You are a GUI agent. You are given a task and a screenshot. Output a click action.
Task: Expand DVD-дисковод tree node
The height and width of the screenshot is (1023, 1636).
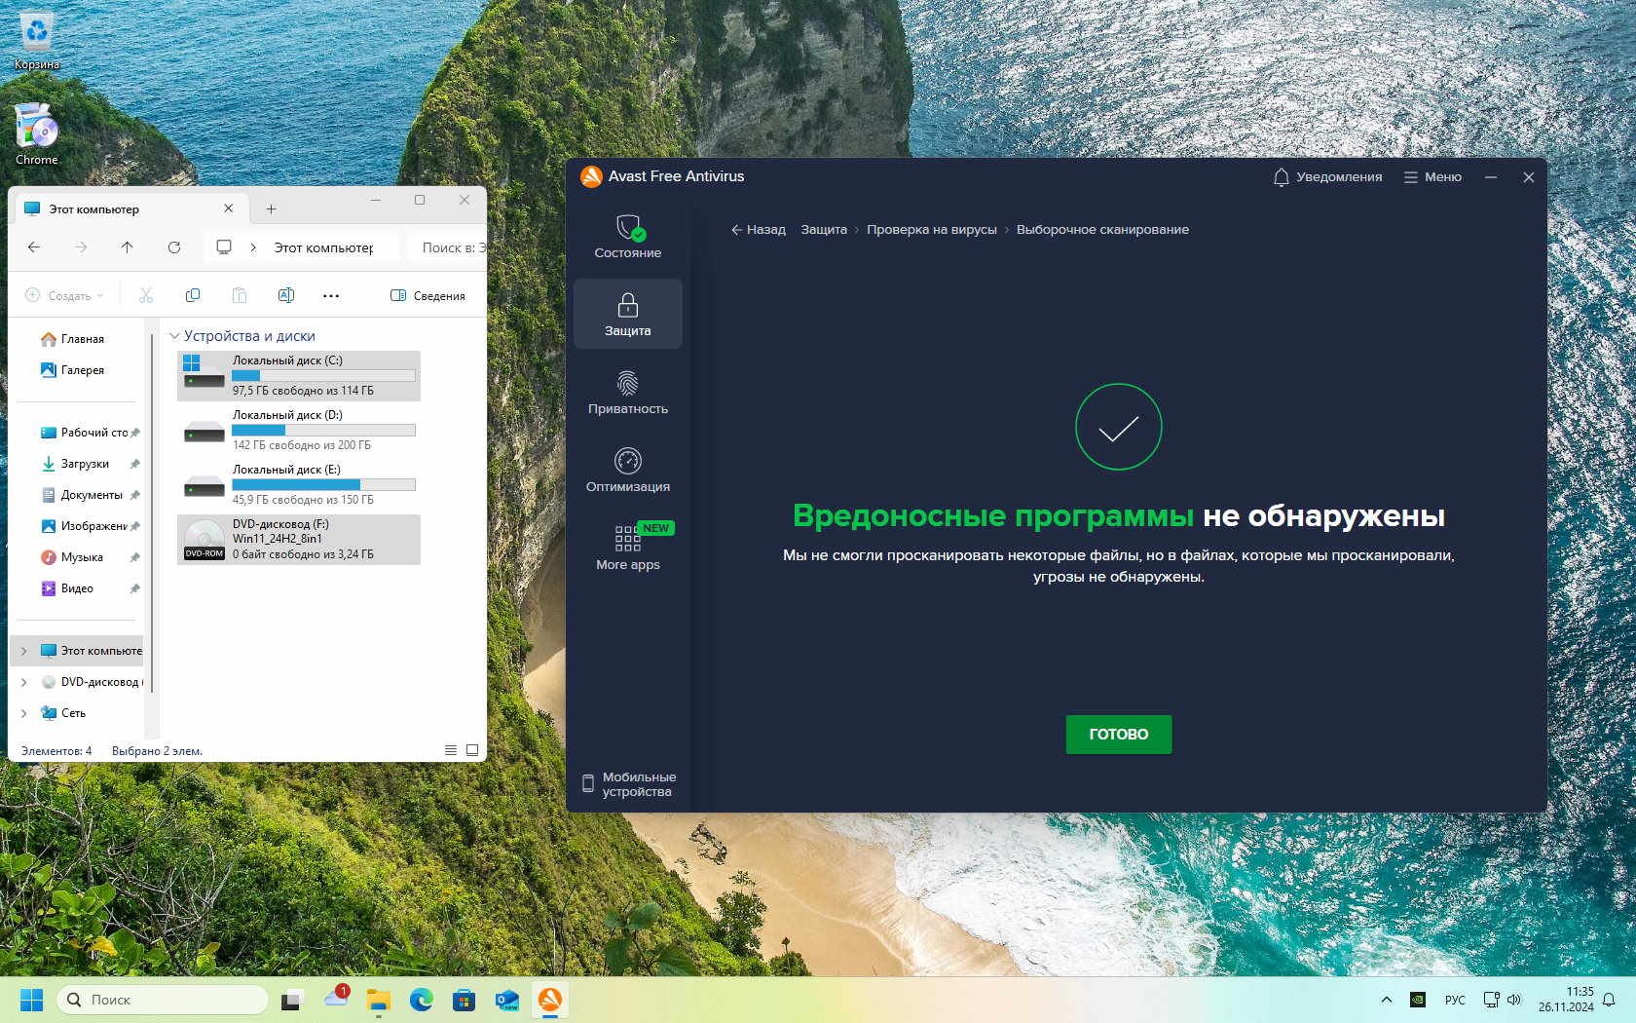(24, 682)
